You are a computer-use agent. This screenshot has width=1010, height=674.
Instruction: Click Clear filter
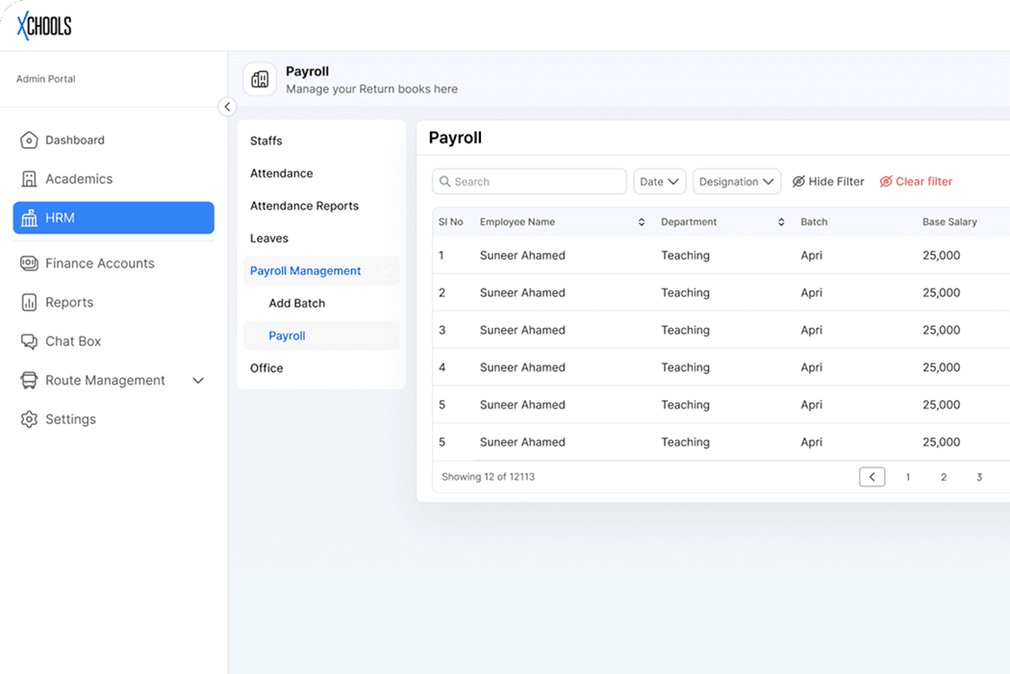click(x=916, y=182)
